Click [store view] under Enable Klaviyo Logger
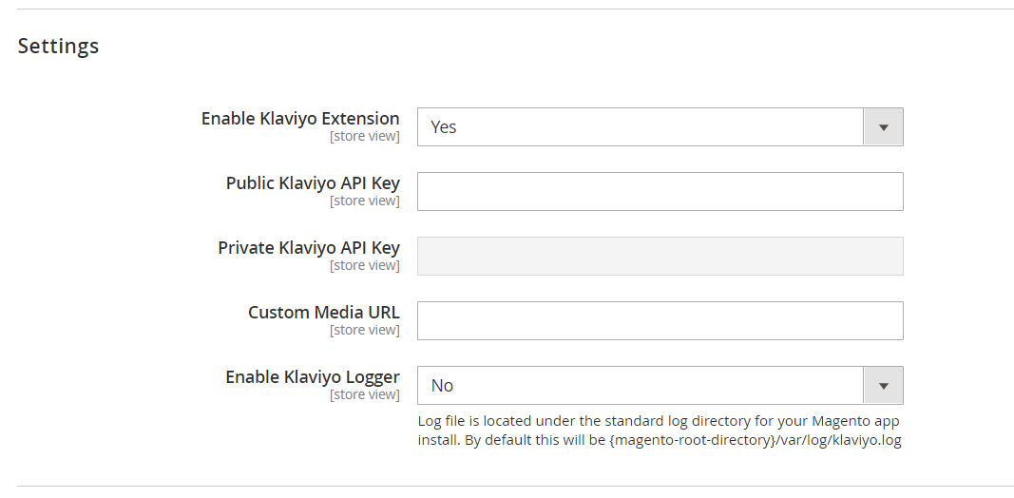The height and width of the screenshot is (498, 1014). pos(365,395)
